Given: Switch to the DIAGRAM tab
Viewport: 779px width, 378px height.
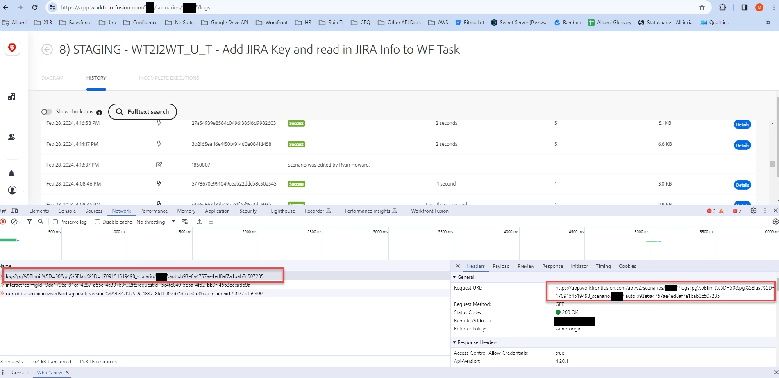Looking at the screenshot, I should click(x=52, y=78).
